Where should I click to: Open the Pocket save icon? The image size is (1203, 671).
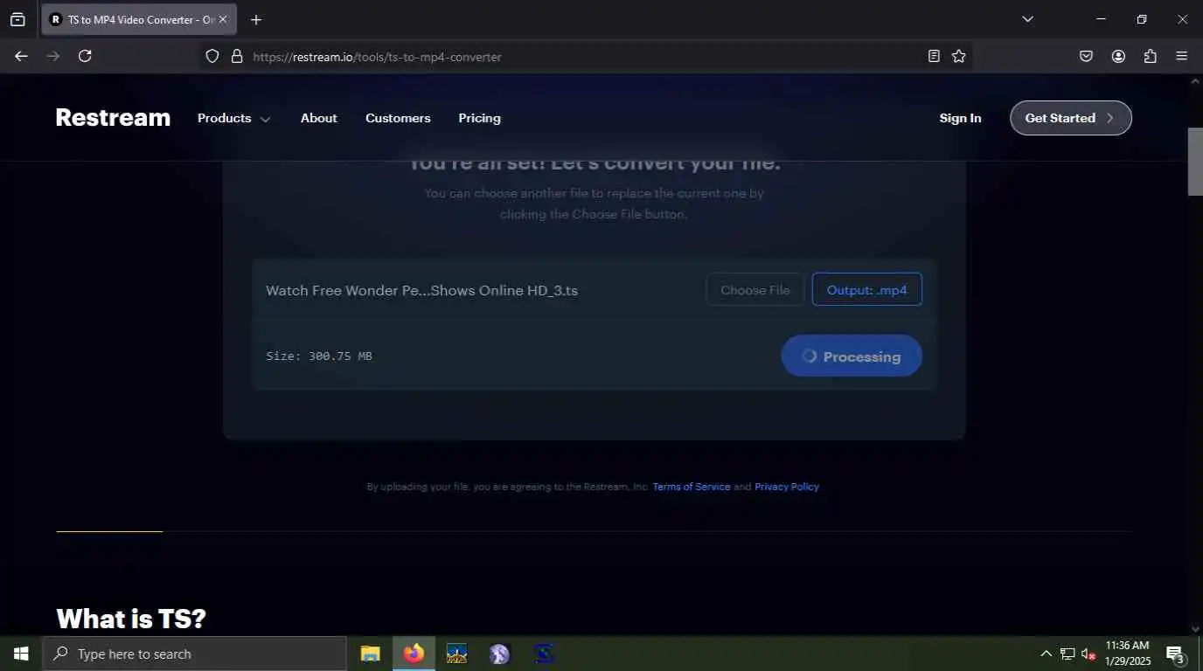click(x=1086, y=56)
